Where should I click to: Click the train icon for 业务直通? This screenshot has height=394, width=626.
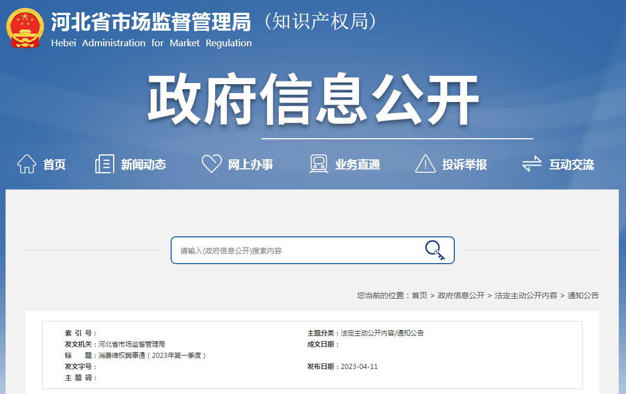click(319, 164)
